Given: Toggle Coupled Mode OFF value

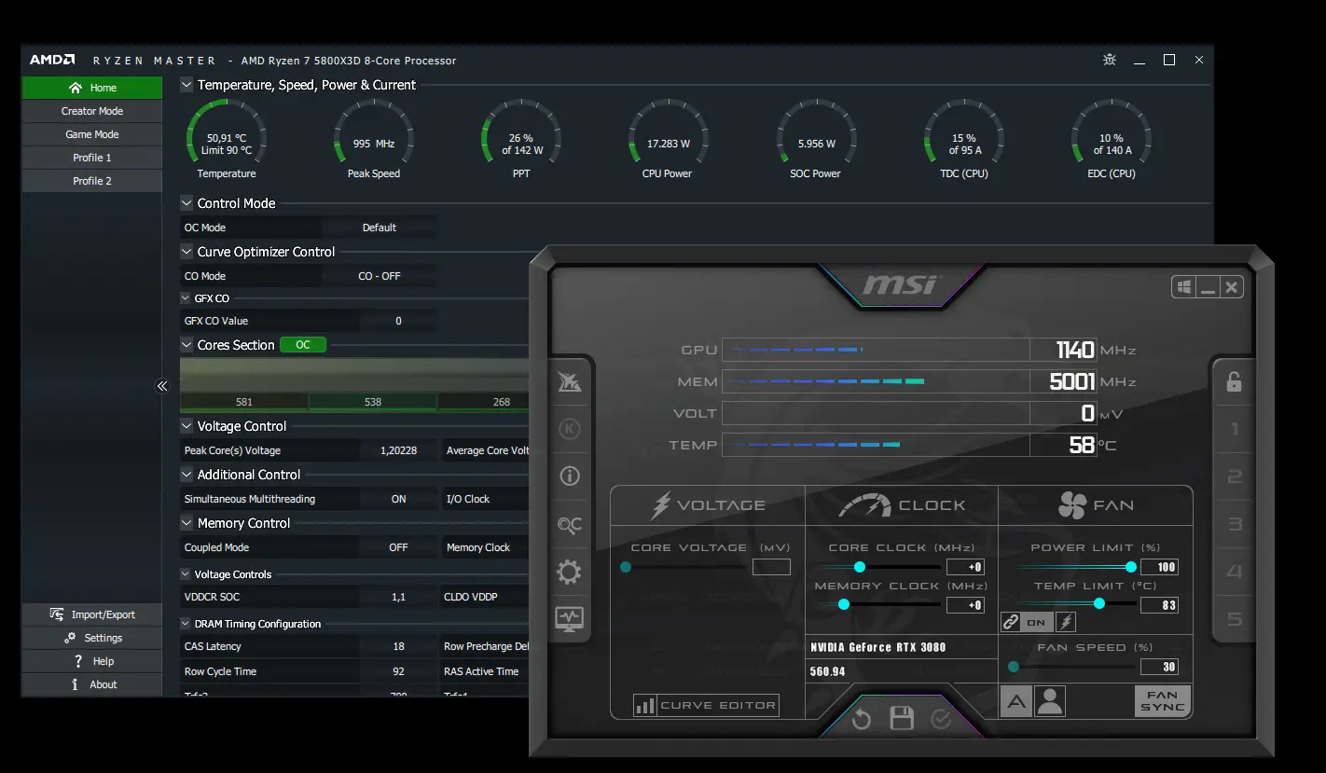Looking at the screenshot, I should [x=398, y=547].
